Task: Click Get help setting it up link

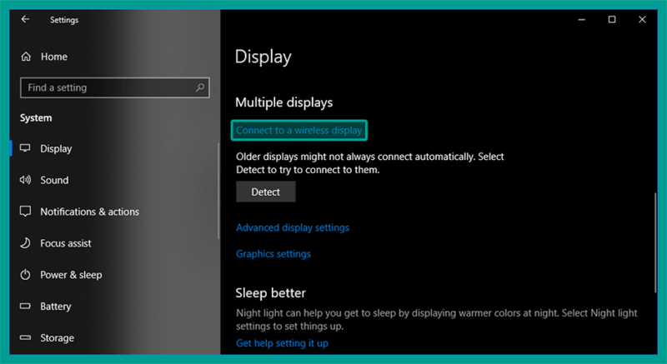Action: point(282,343)
